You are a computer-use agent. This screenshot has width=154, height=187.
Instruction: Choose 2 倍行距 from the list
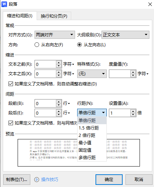[92, 135]
